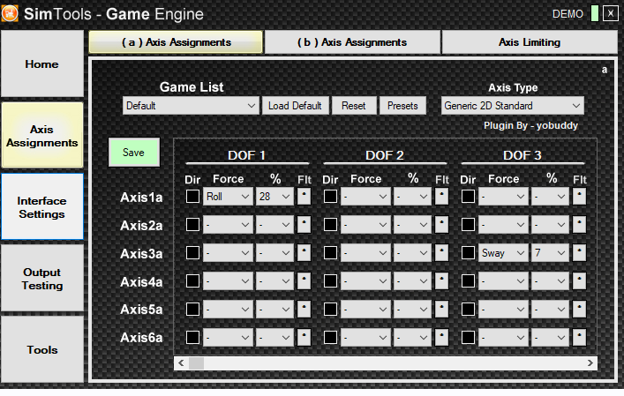
Task: Click the horizontal scrollbar left arrow
Action: coord(181,363)
